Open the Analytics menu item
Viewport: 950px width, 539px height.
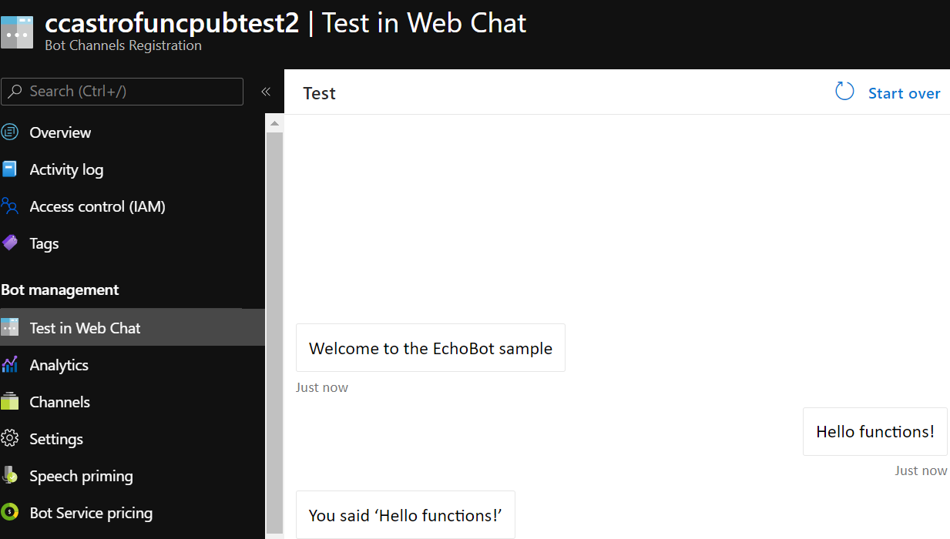click(x=59, y=365)
